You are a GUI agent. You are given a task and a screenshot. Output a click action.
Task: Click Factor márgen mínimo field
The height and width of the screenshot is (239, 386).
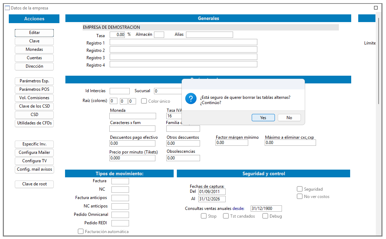232,143
